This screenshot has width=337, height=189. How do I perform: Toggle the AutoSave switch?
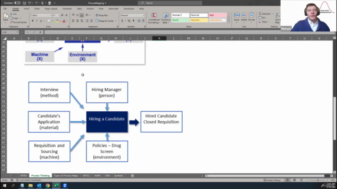point(17,3)
